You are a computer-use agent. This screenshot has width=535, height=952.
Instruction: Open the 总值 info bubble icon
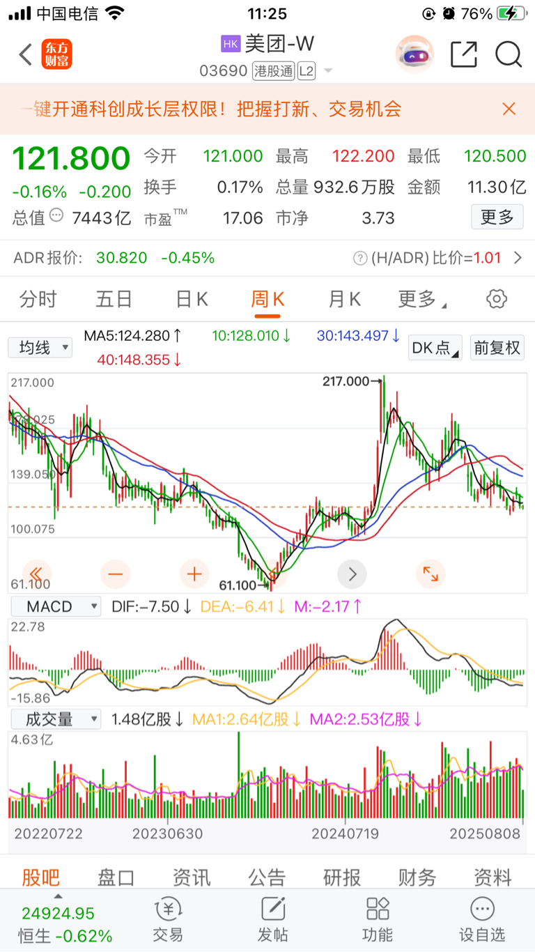click(57, 215)
